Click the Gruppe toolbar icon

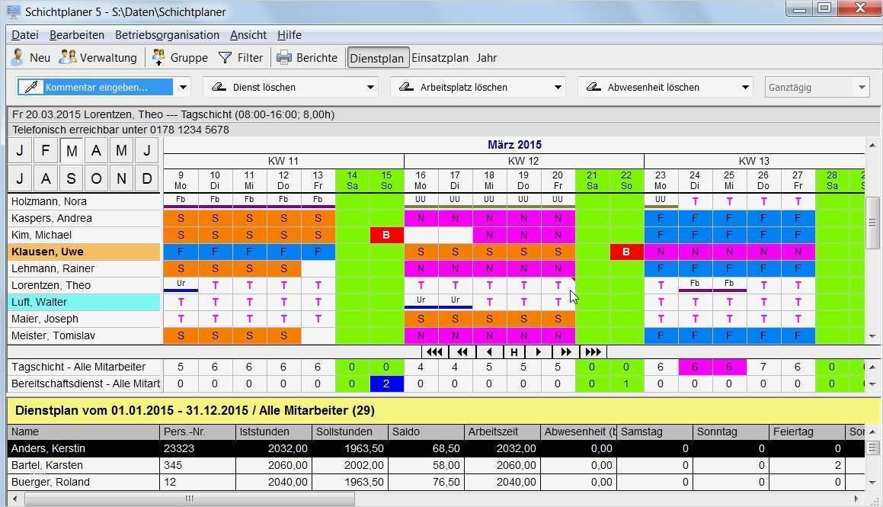point(158,57)
